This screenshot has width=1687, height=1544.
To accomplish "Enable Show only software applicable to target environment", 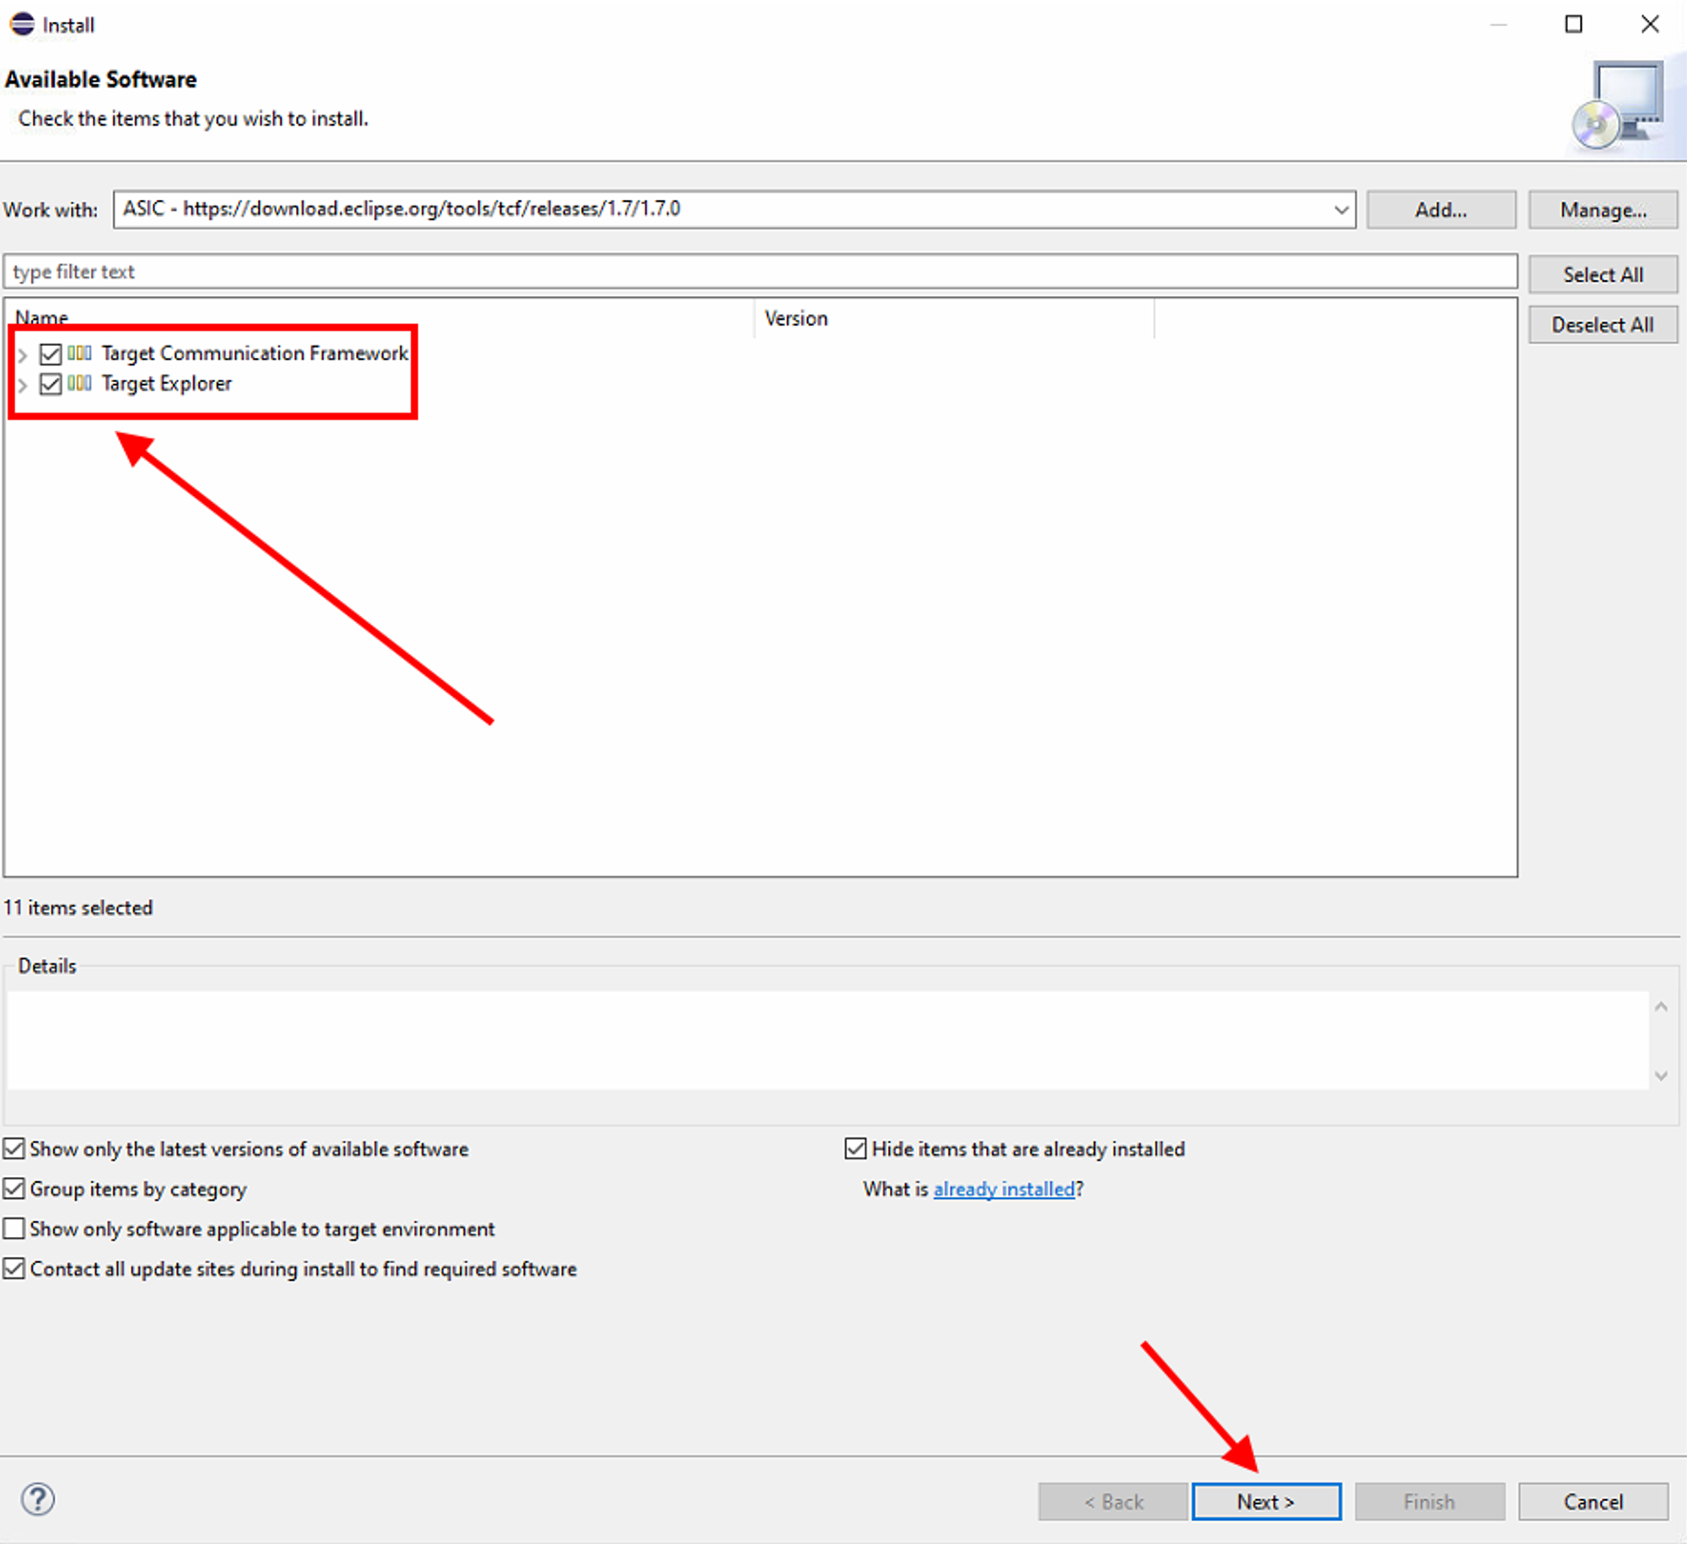I will 13,1228.
